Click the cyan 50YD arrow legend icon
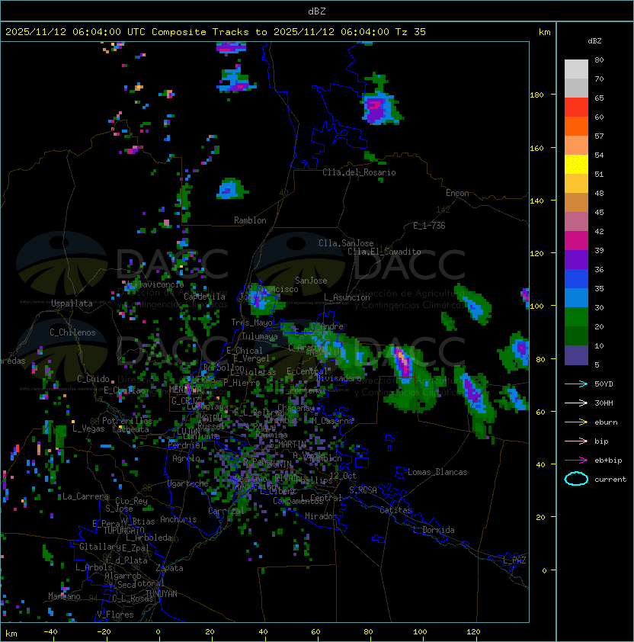634x642 pixels. [x=576, y=384]
